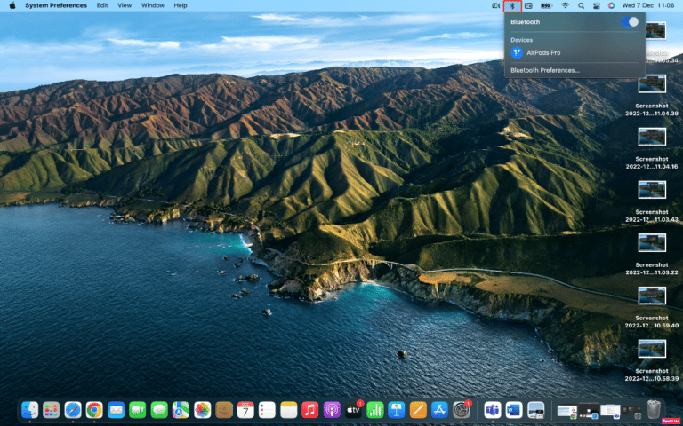Open the Edit menu
683x426 pixels.
click(x=102, y=5)
